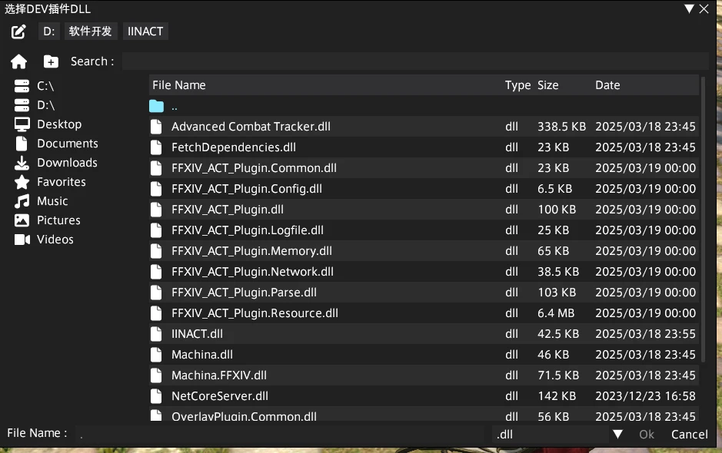Collapse the dialog with title bar triangle
This screenshot has height=453, width=722.
[689, 8]
